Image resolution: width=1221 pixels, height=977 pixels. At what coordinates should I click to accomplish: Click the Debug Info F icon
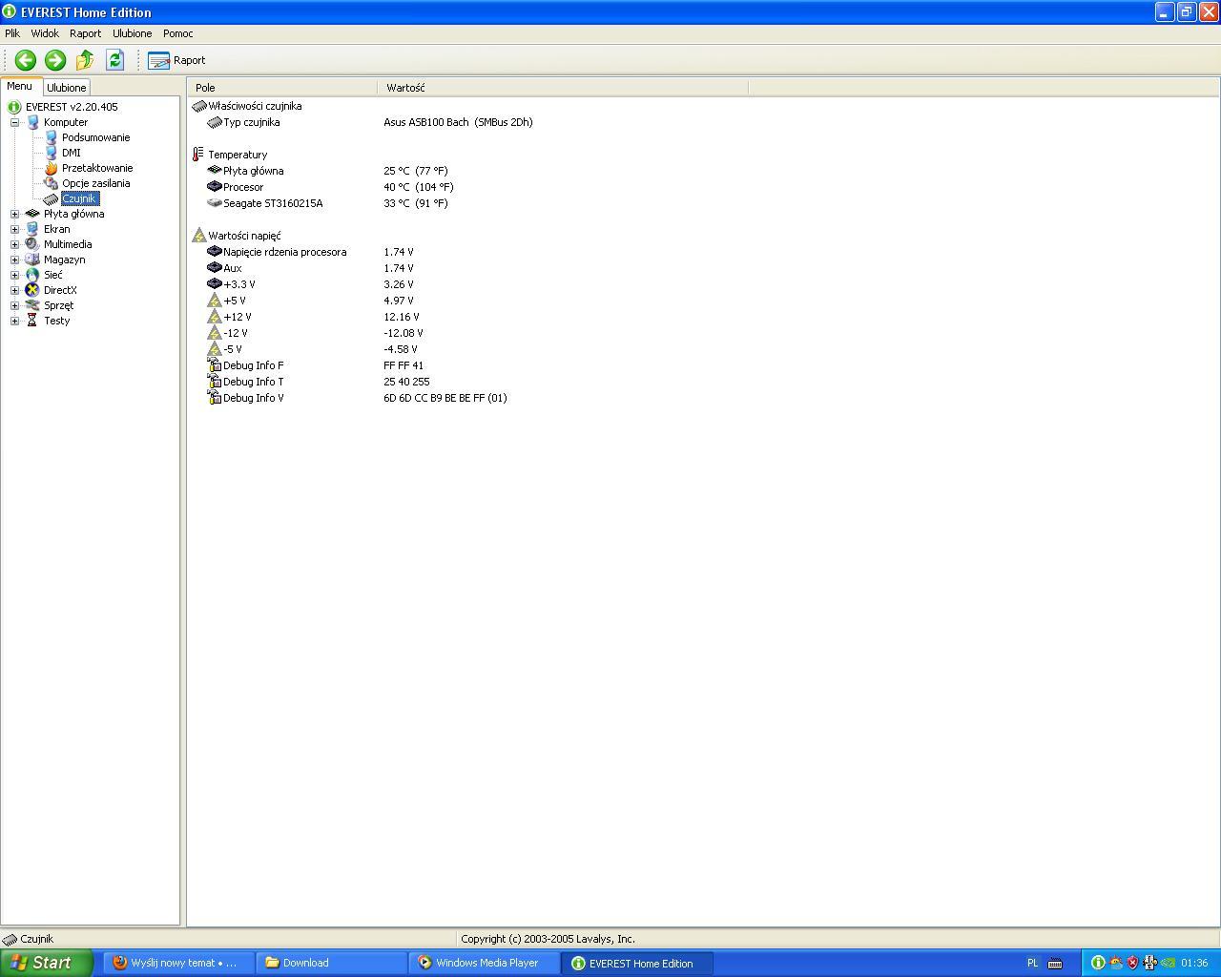coord(214,365)
